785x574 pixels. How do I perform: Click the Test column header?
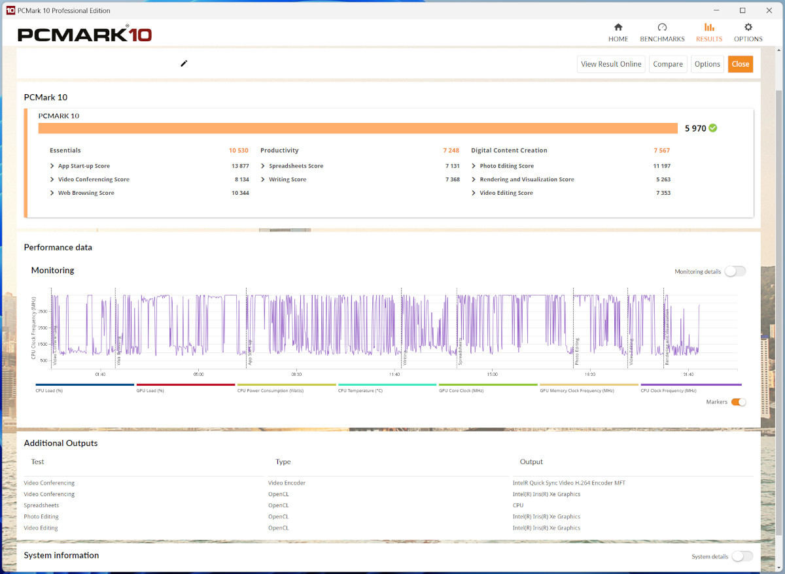pos(38,462)
